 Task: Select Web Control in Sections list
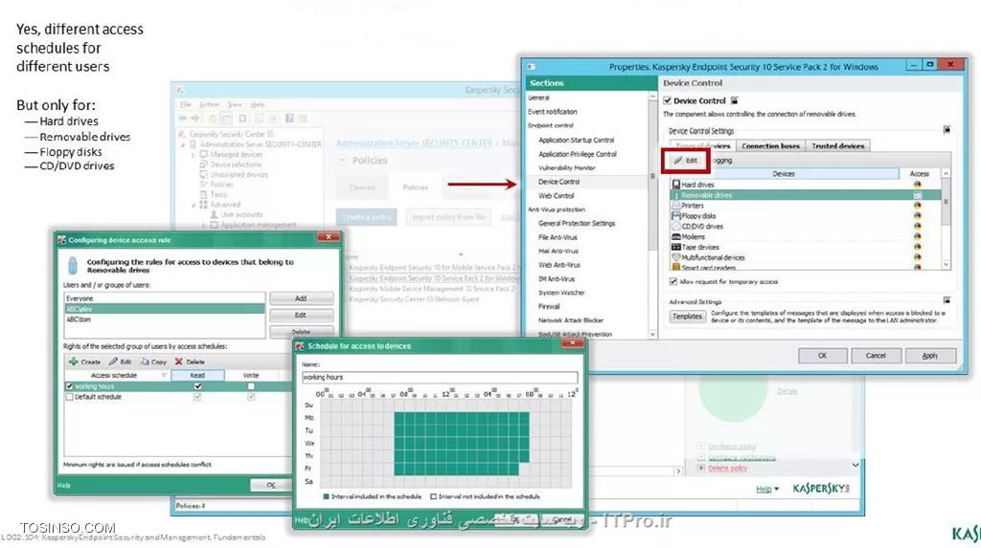click(x=556, y=196)
